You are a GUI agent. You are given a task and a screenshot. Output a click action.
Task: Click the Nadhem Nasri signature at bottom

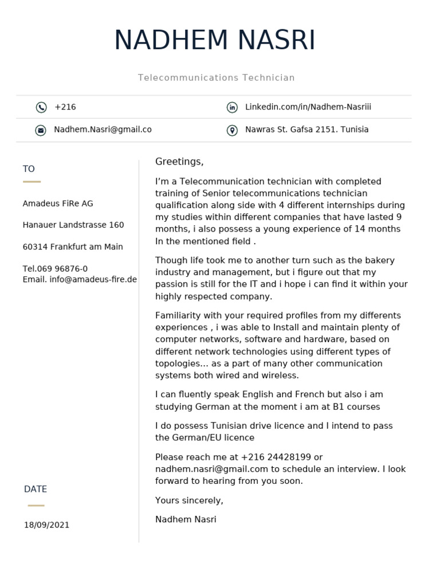click(x=186, y=519)
